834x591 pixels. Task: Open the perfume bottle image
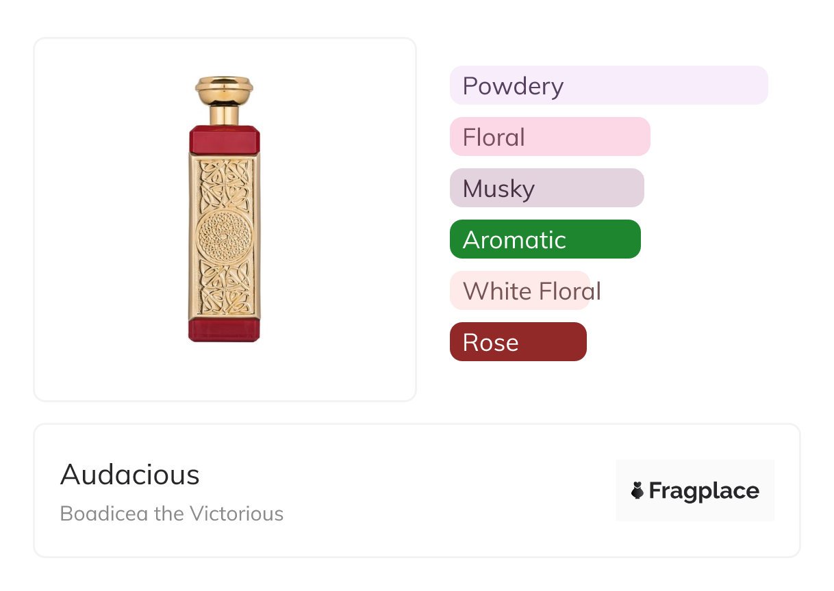click(x=224, y=209)
